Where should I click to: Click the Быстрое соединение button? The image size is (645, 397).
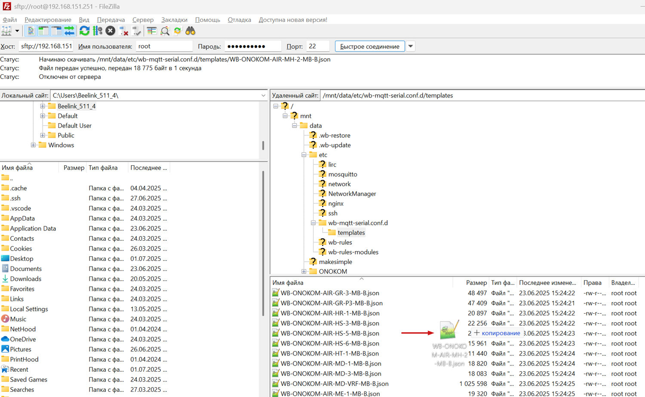click(370, 46)
